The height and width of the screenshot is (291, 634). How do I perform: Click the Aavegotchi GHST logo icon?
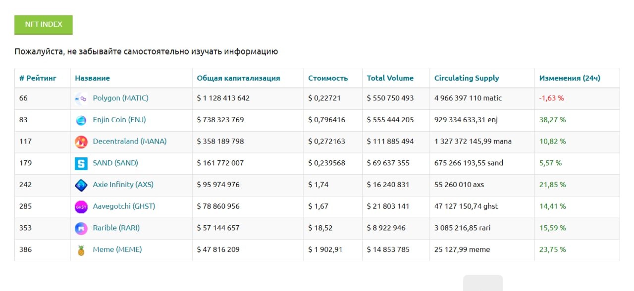click(81, 207)
